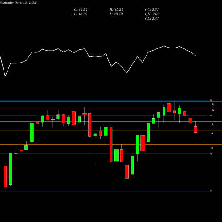
Task: Click the lowest blue-line label 26
Action: [211, 191]
